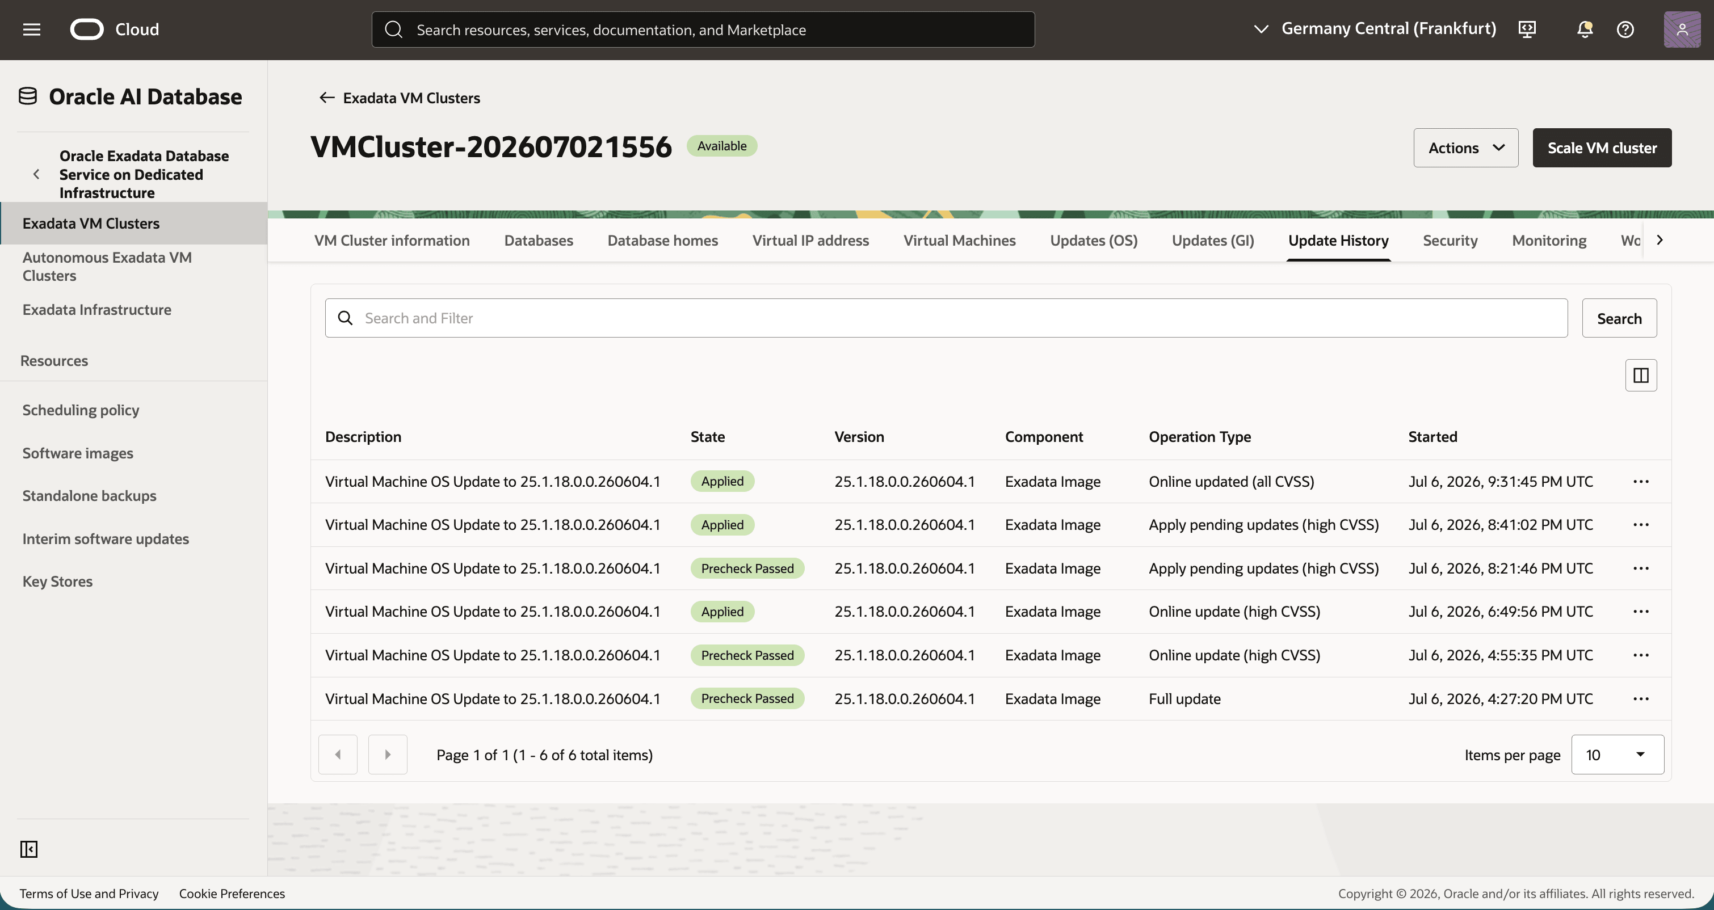Open Interim software updates resource
This screenshot has height=910, width=1714.
106,539
